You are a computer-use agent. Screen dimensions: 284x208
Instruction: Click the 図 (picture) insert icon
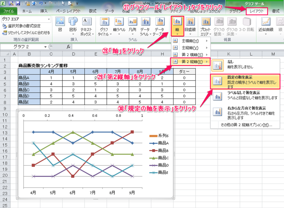[x=60, y=24]
